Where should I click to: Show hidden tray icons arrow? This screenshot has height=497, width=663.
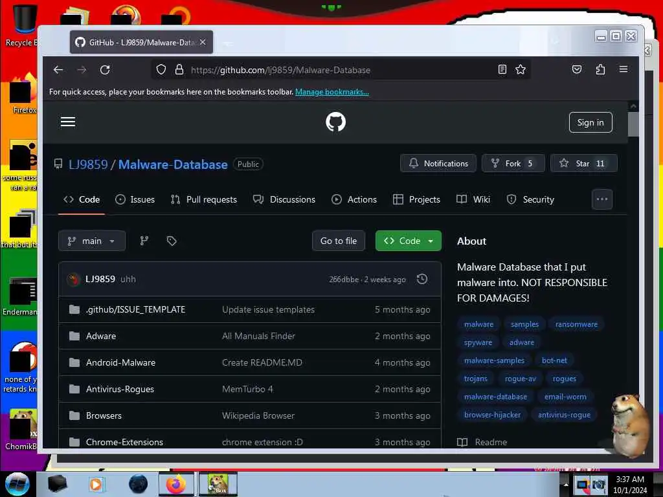point(566,484)
